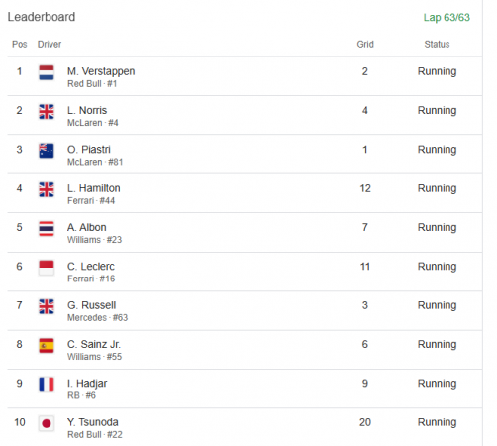497x446 pixels.
Task: Open M. Verstappen driver name
Action: click(x=101, y=71)
